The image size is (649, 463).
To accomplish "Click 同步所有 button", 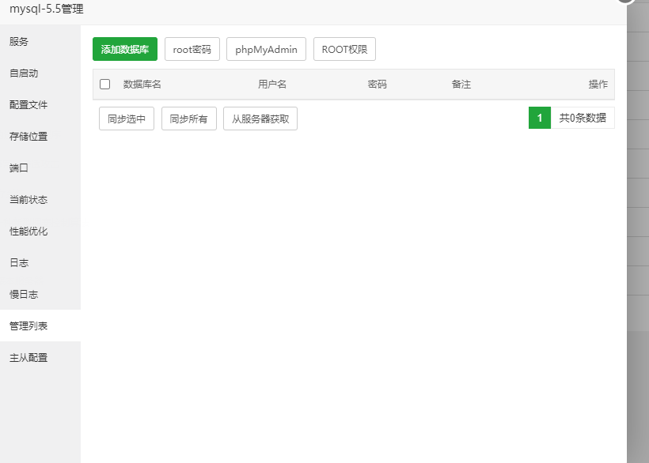I will [188, 119].
